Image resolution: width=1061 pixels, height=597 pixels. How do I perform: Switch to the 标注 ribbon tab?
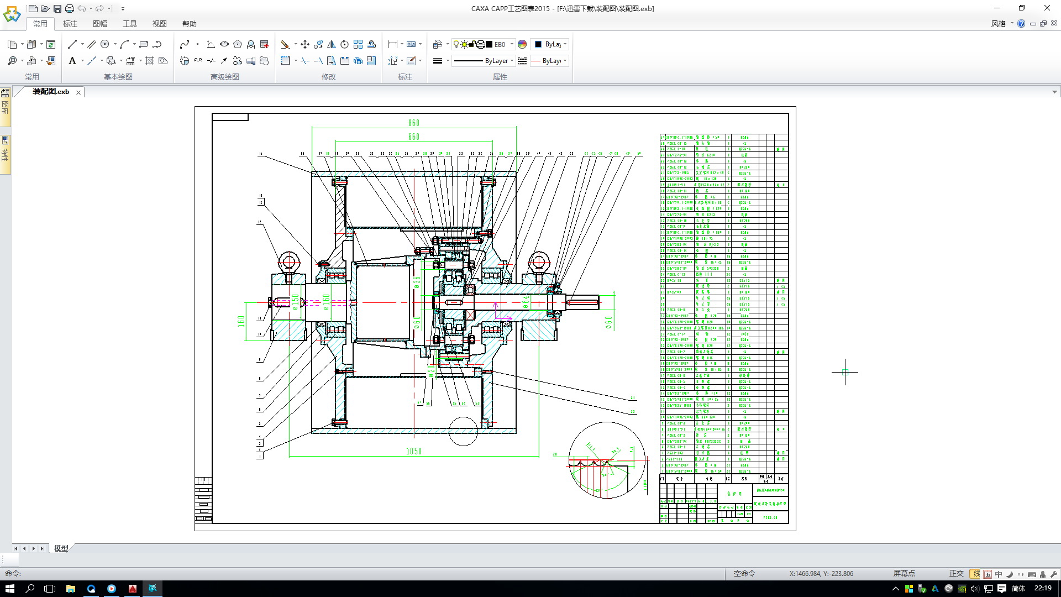point(70,24)
